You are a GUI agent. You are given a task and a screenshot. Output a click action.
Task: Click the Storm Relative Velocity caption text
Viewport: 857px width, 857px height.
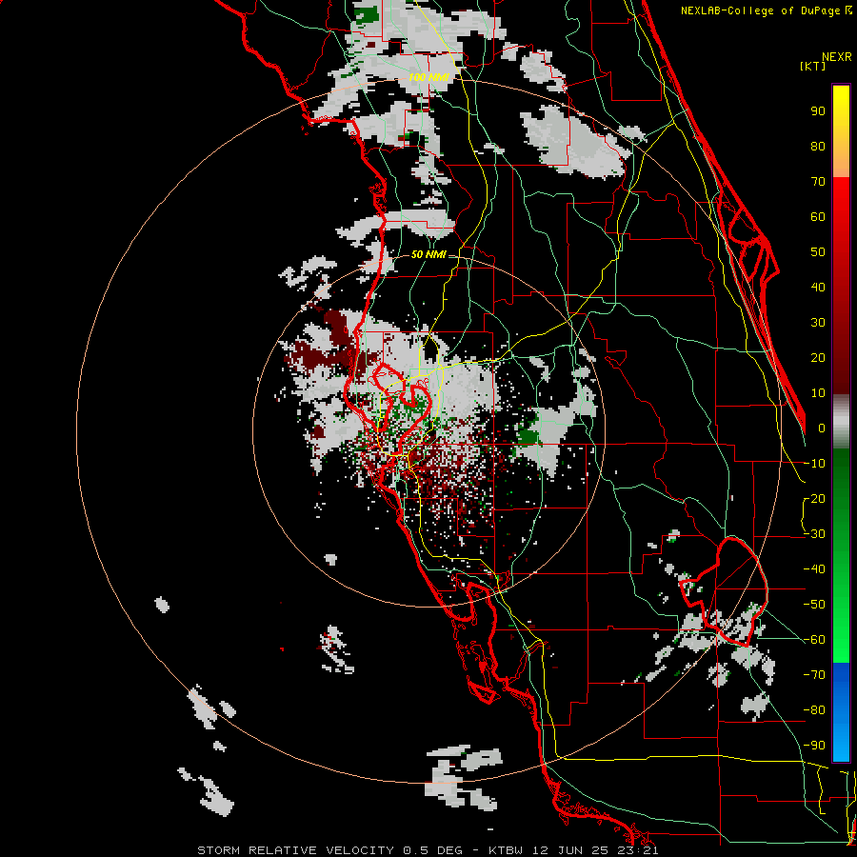(428, 850)
